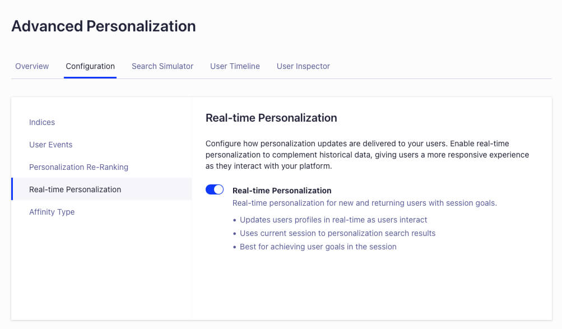Click the bold Real-time Personalization label

click(282, 190)
